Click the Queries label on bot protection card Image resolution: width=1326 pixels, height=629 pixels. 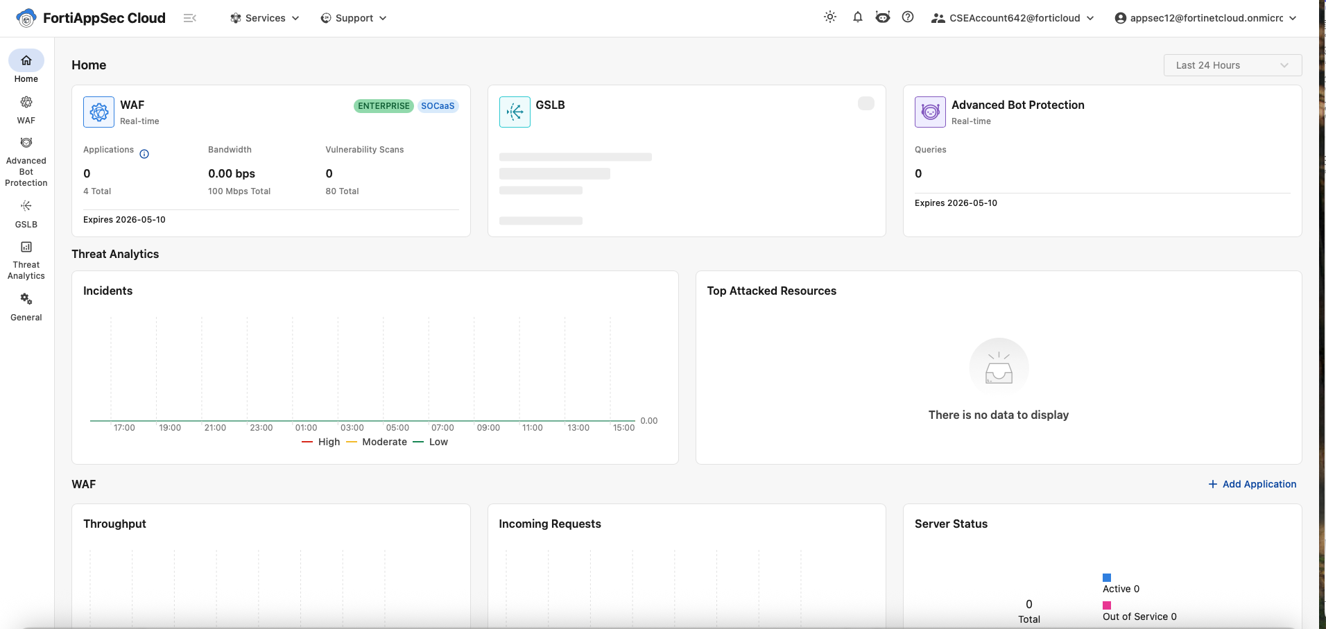(x=930, y=150)
